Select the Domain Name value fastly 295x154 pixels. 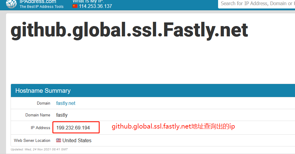(62, 115)
